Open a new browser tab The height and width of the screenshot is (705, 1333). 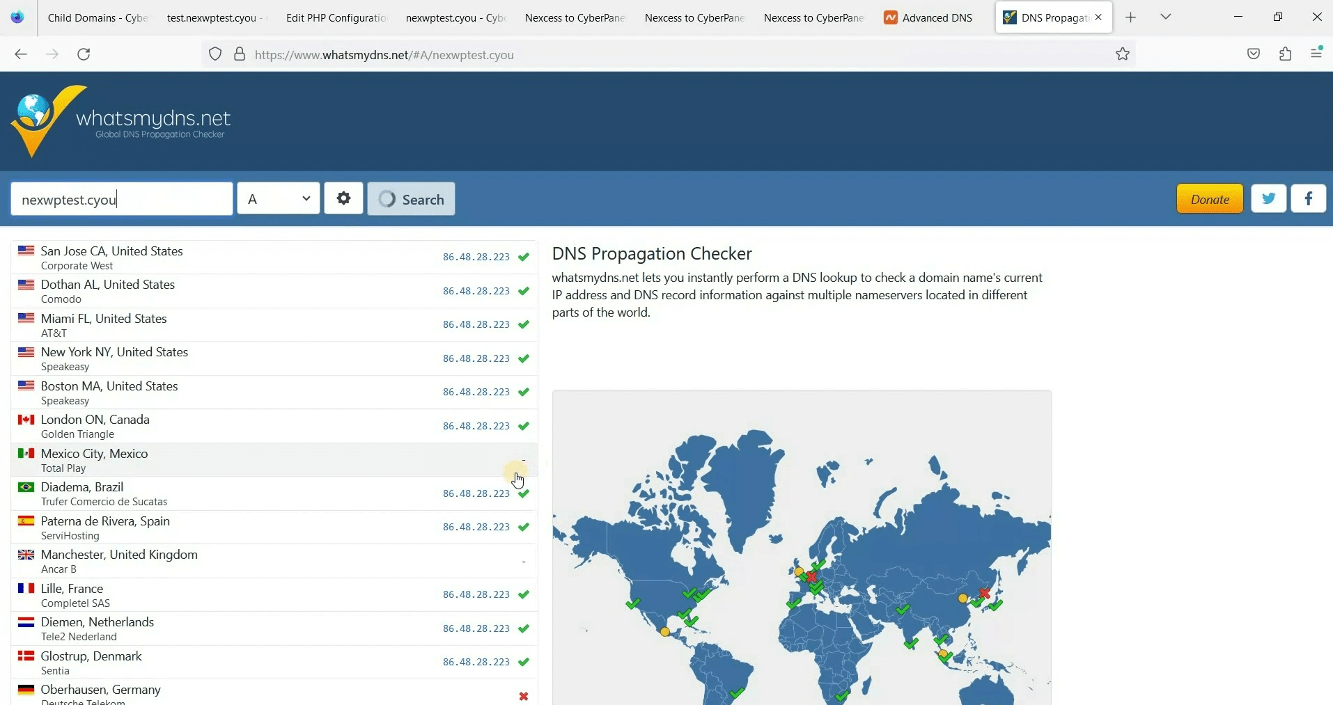click(1131, 17)
